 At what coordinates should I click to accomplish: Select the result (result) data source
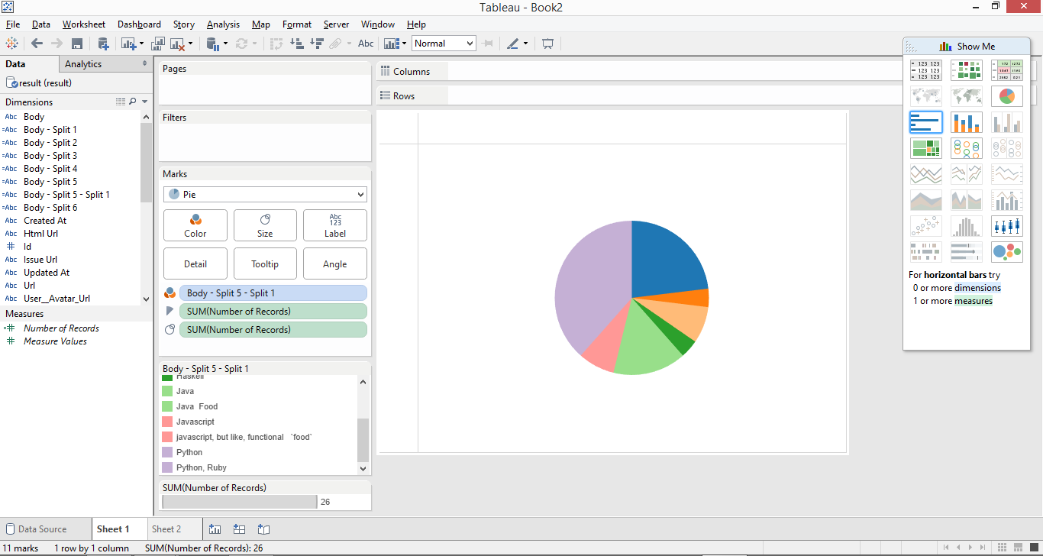click(x=45, y=82)
